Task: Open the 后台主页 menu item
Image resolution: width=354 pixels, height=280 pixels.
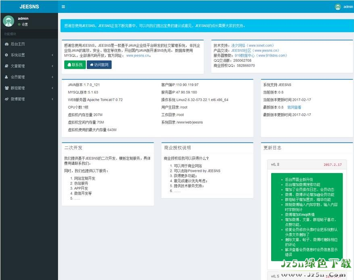Action: [x=29, y=44]
